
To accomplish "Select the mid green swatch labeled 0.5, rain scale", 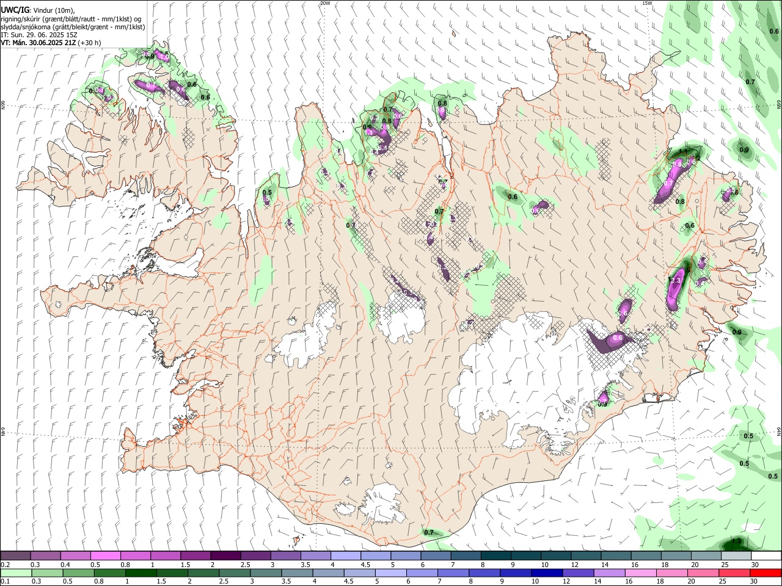I will [x=78, y=573].
